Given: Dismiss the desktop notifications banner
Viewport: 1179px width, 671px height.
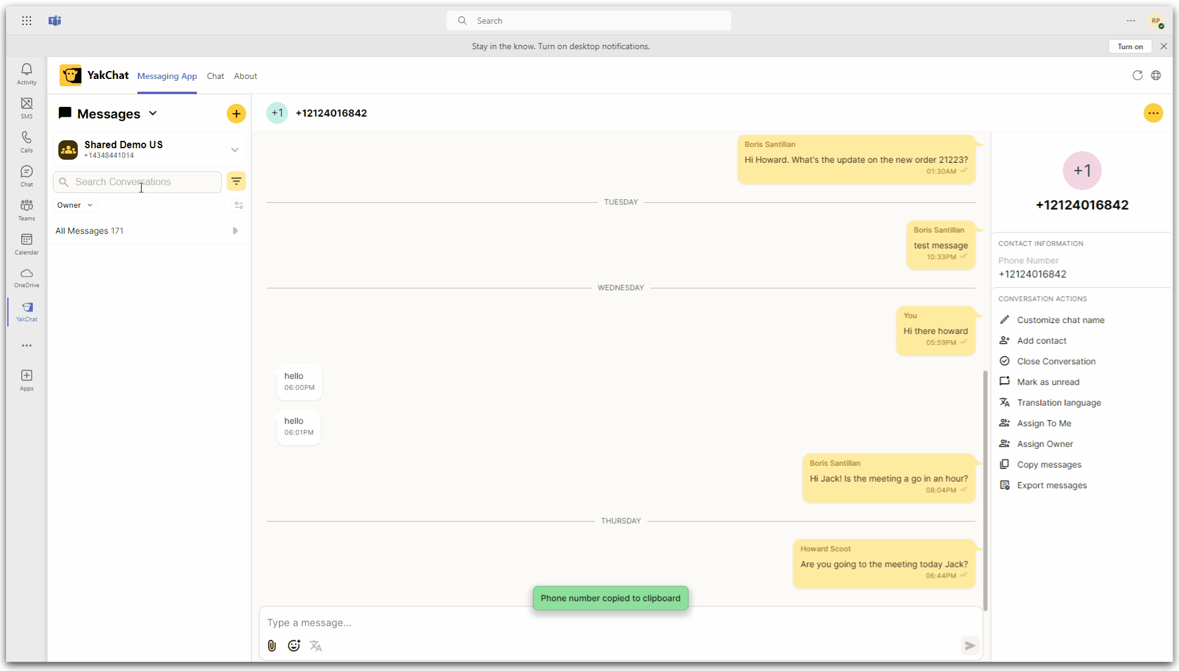Looking at the screenshot, I should tap(1163, 46).
